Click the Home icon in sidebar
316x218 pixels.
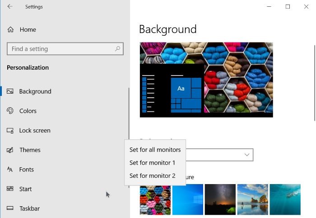[x=10, y=29]
